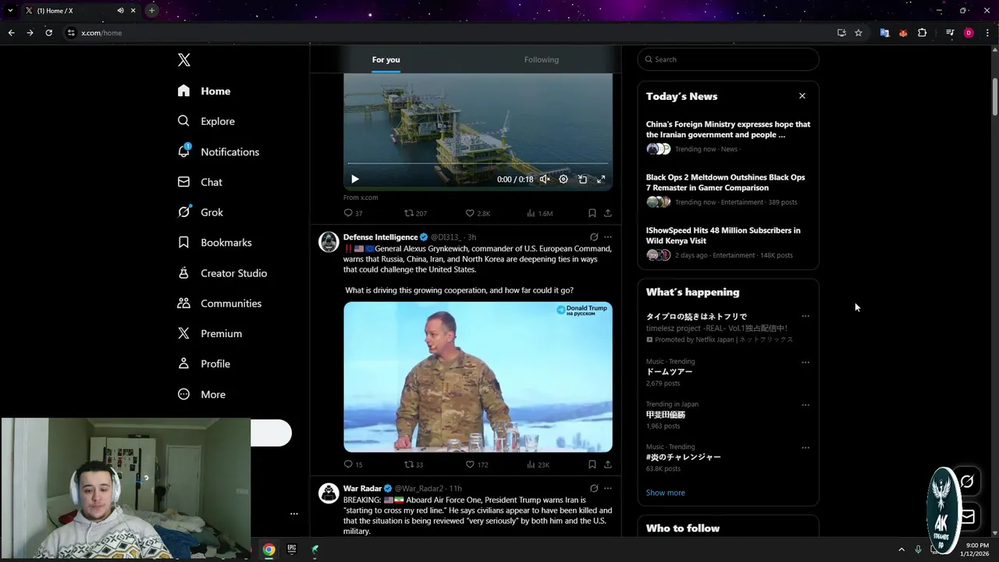
Task: Reply to the post with 37 replies
Action: tap(353, 213)
